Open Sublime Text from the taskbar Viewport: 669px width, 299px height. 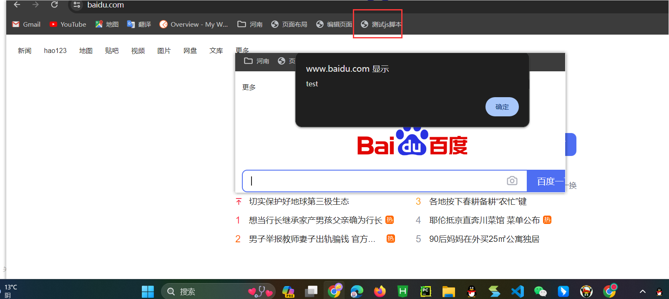pyautogui.click(x=495, y=291)
